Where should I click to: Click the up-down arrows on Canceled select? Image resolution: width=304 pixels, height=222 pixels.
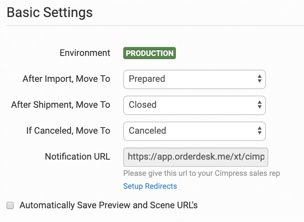pos(259,131)
